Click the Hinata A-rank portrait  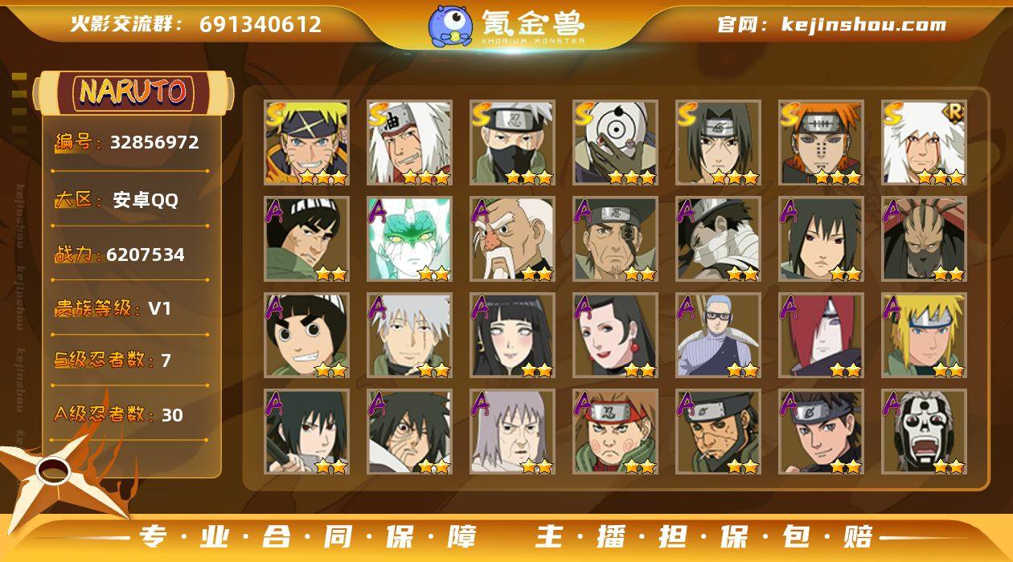coord(512,336)
